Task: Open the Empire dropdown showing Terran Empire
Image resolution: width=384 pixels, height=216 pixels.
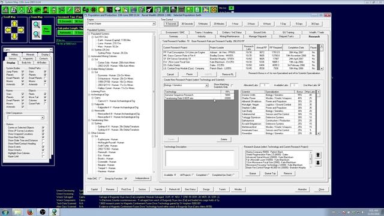Action: [x=154, y=24]
